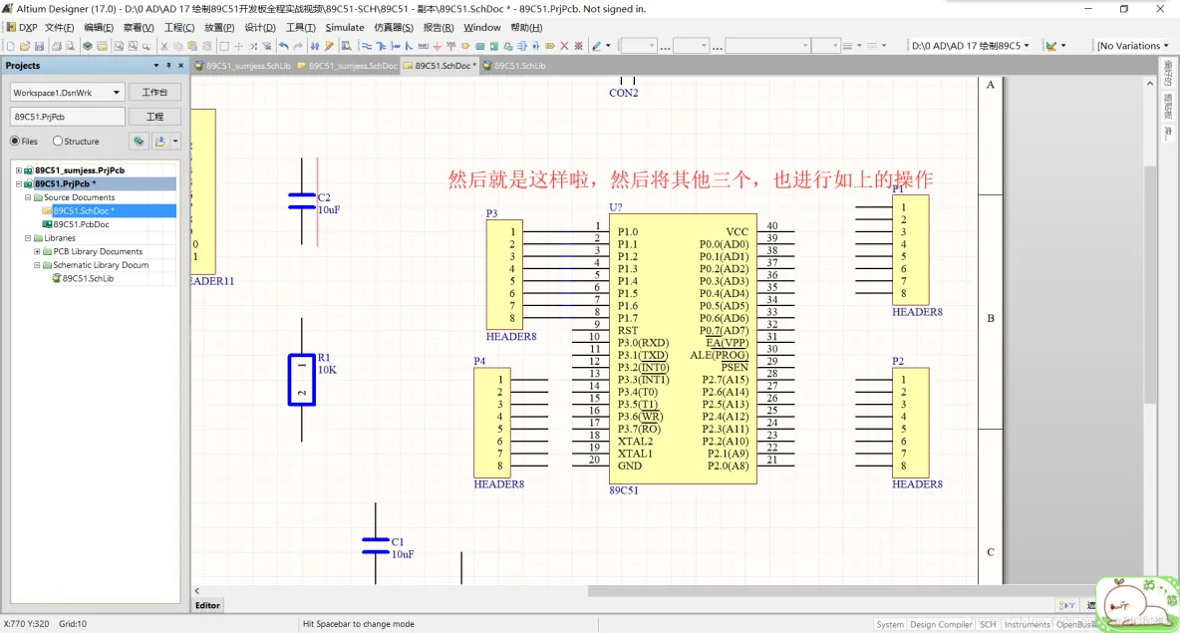Place a VCC power port

click(450, 46)
